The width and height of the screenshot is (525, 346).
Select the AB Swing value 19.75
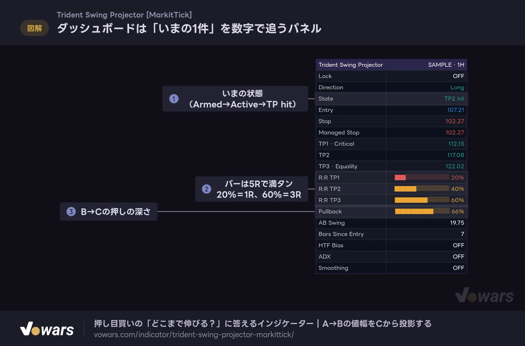[x=457, y=223]
